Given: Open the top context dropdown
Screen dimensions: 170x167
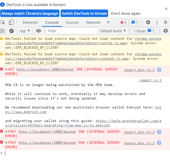Looking at the screenshot, I should [x=25, y=31].
